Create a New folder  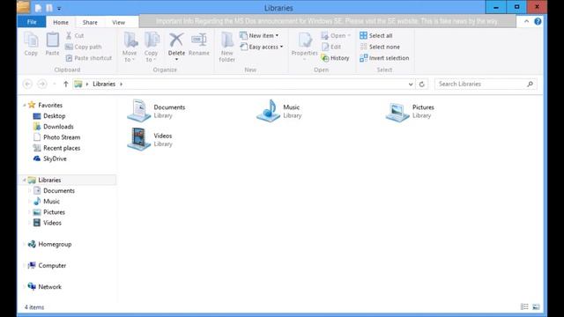tap(227, 47)
